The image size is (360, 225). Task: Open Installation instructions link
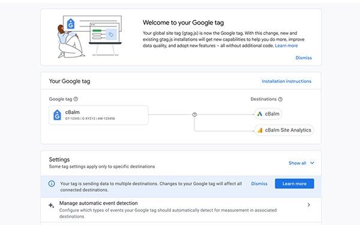pos(287,81)
